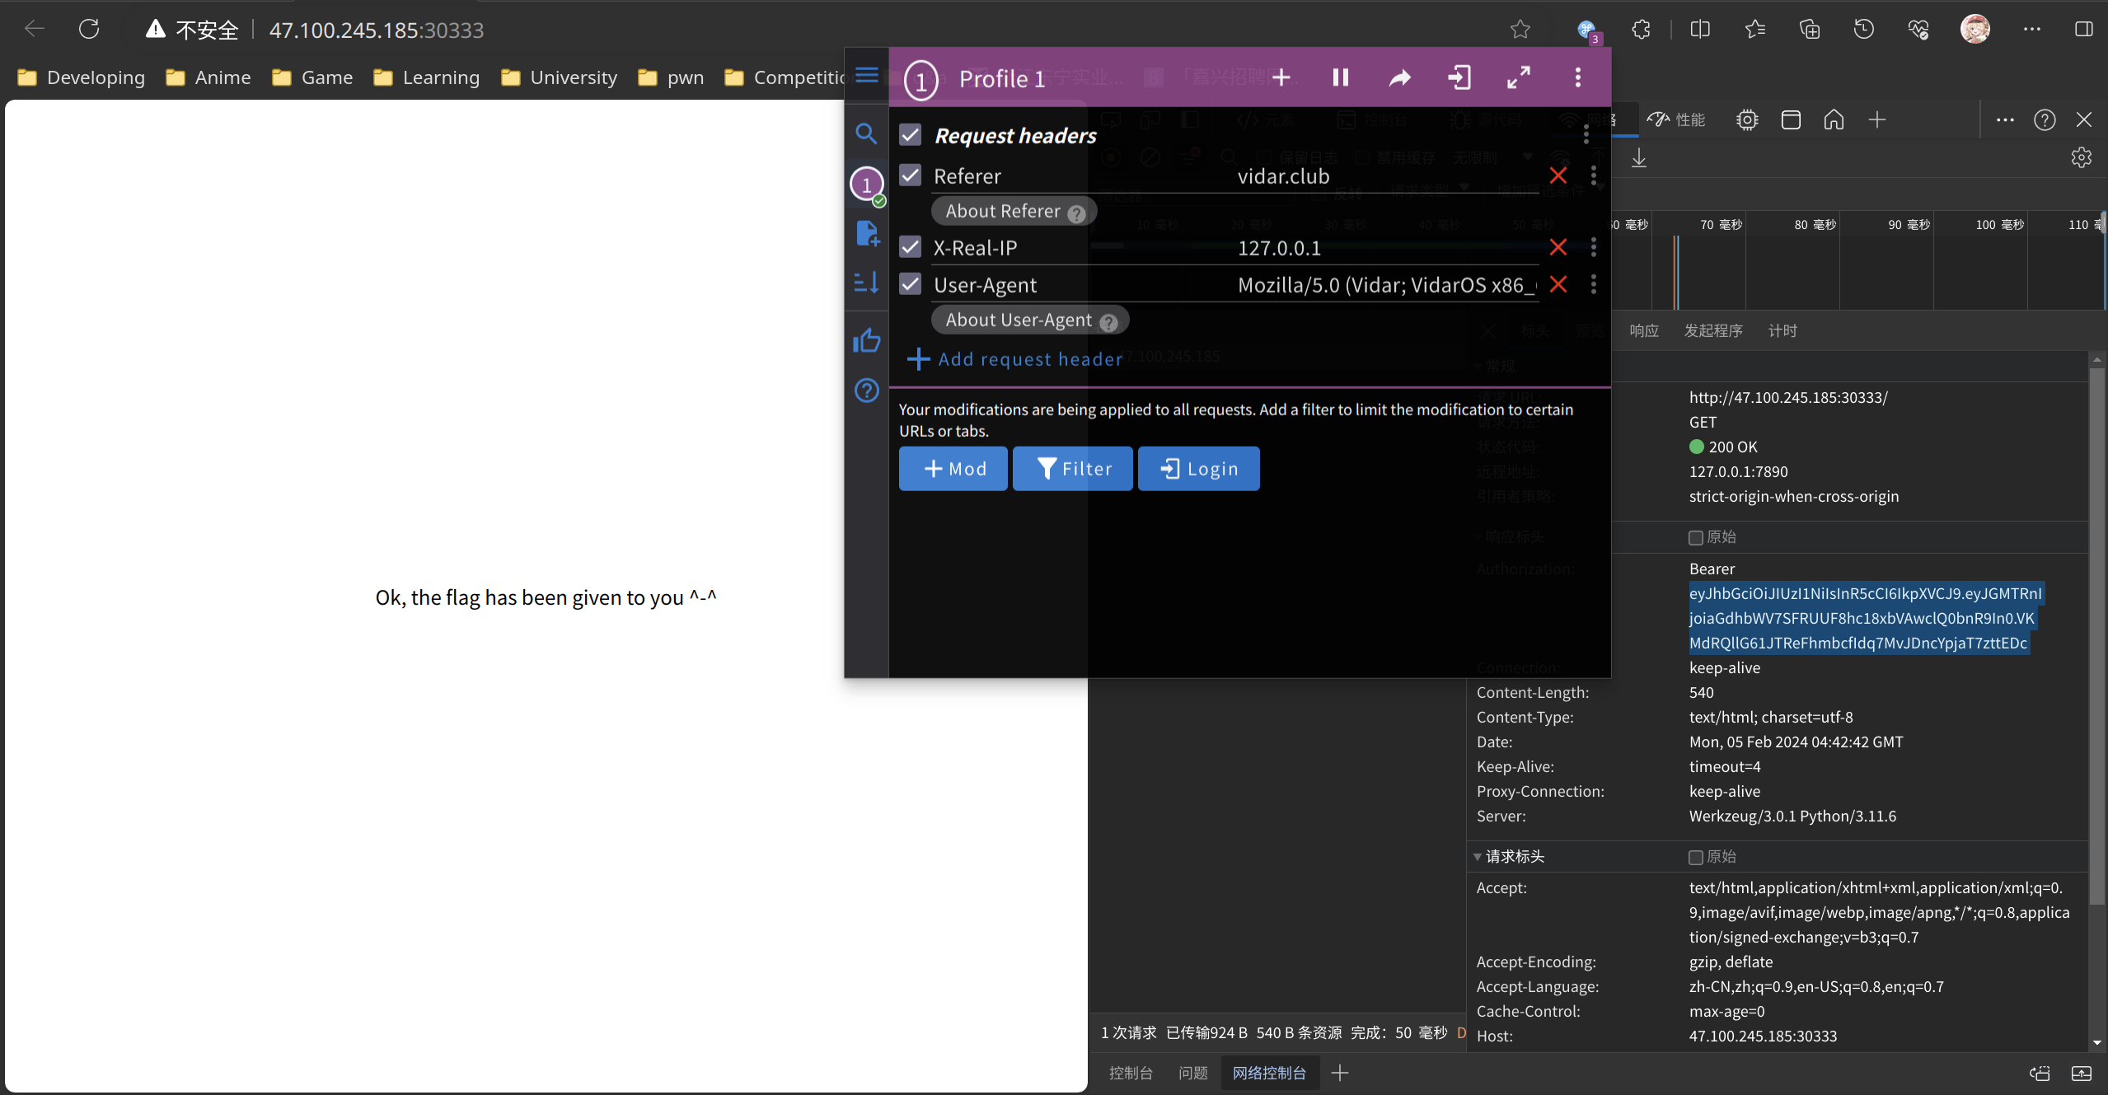Pause ModHeader with the pause icon

point(1341,78)
